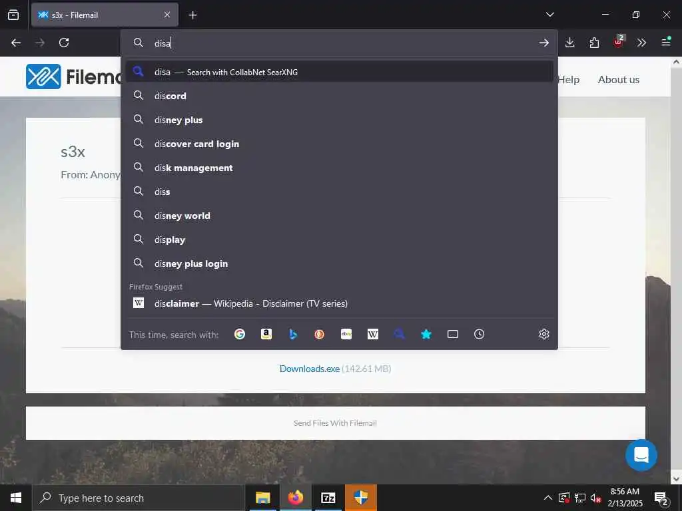Open the Firefox application menu
The image size is (682, 511).
(666, 42)
